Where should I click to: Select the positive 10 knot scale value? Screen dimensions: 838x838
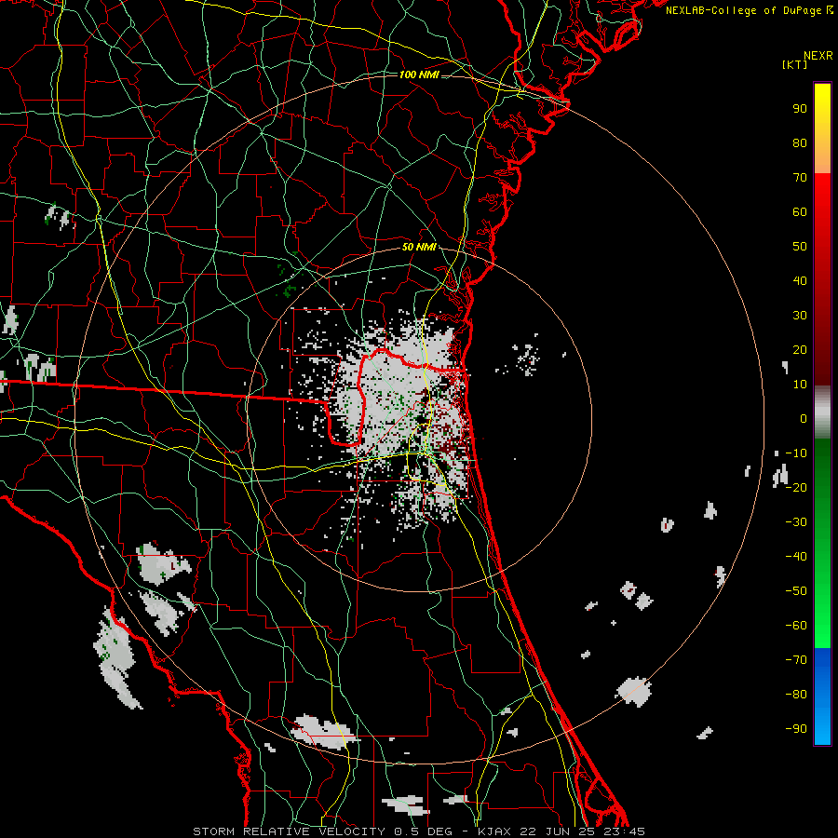pos(800,385)
